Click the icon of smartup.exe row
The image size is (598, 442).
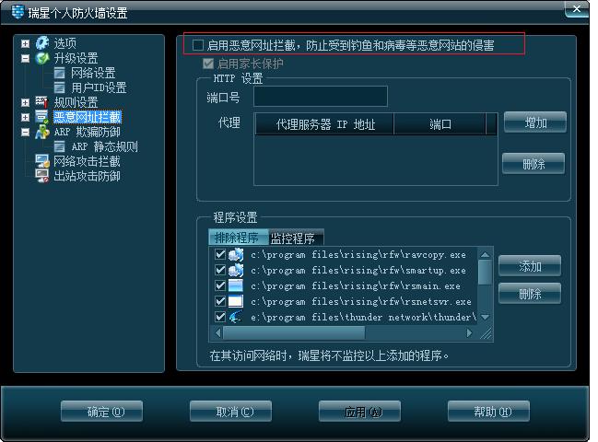click(236, 270)
